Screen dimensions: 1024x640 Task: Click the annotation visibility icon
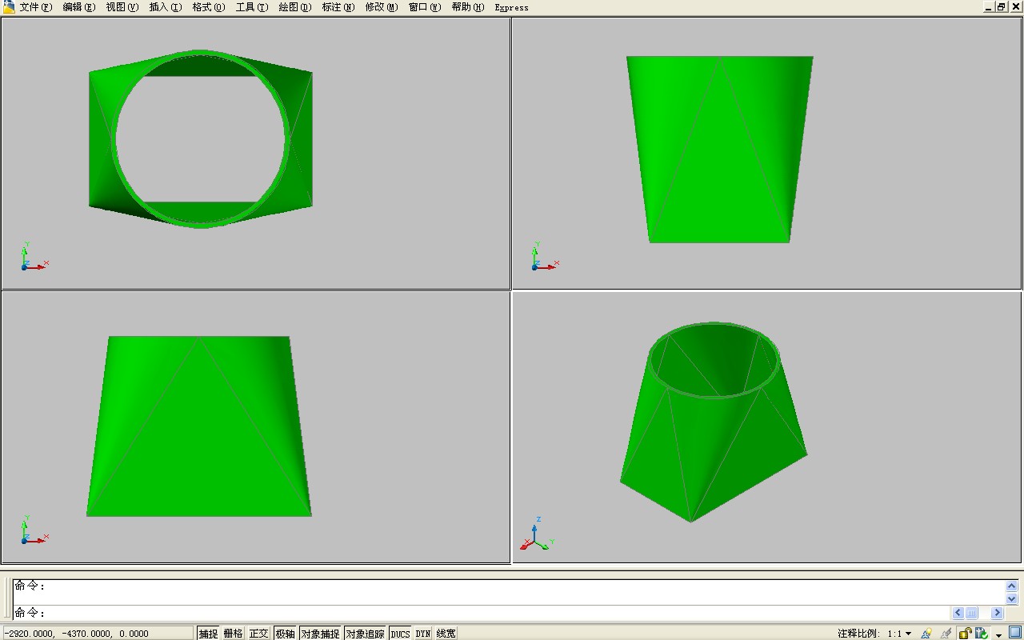click(x=926, y=634)
